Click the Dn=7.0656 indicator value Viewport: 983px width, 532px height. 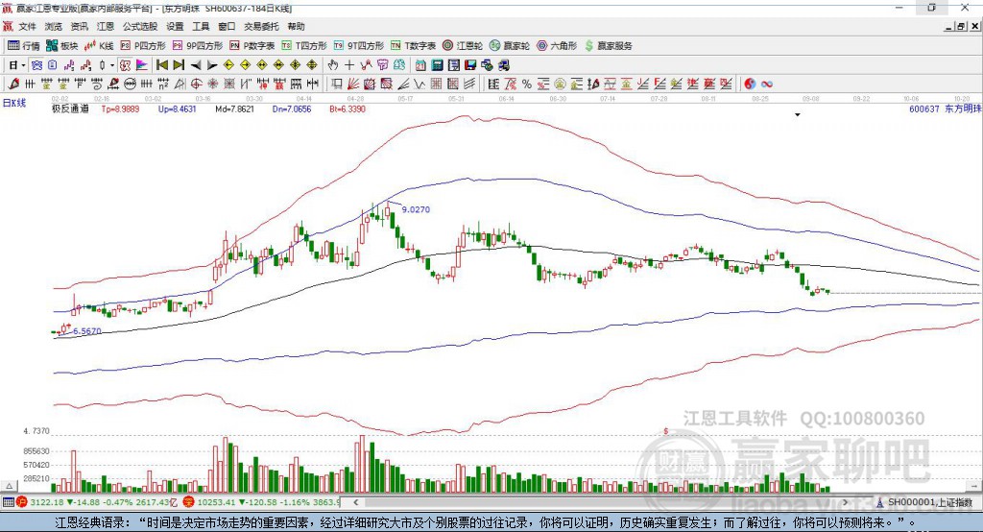(292, 109)
